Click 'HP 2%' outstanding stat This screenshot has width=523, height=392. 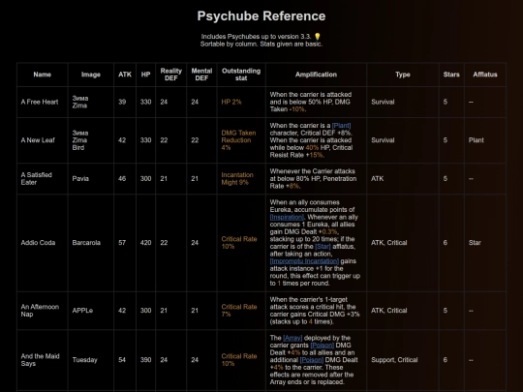tap(231, 102)
